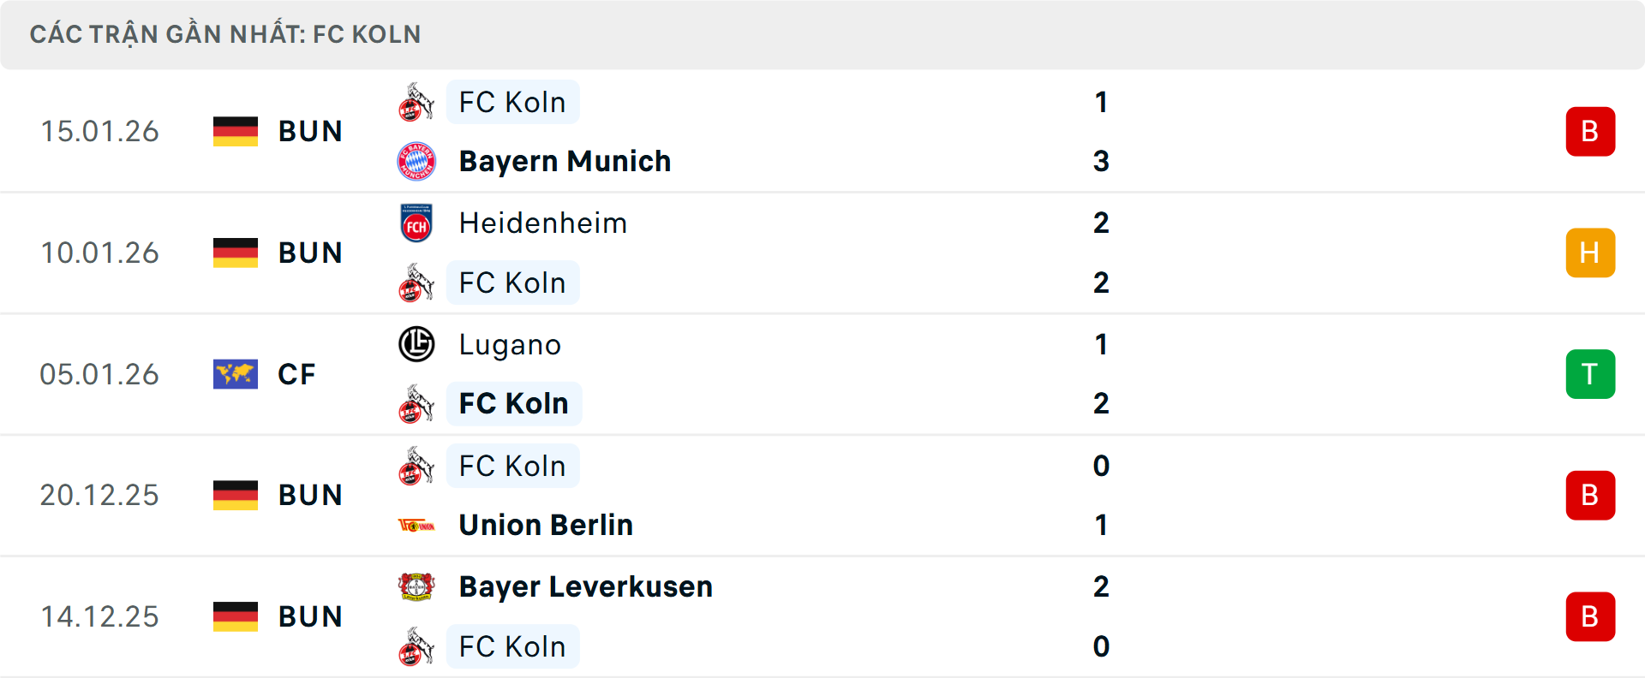Open the Bayern Munich team link
The height and width of the screenshot is (678, 1645).
tap(565, 161)
